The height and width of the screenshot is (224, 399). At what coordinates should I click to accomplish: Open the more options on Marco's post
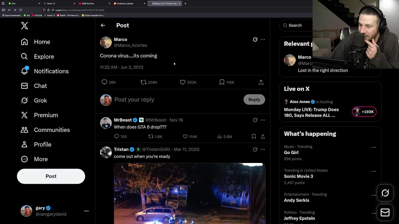click(263, 40)
